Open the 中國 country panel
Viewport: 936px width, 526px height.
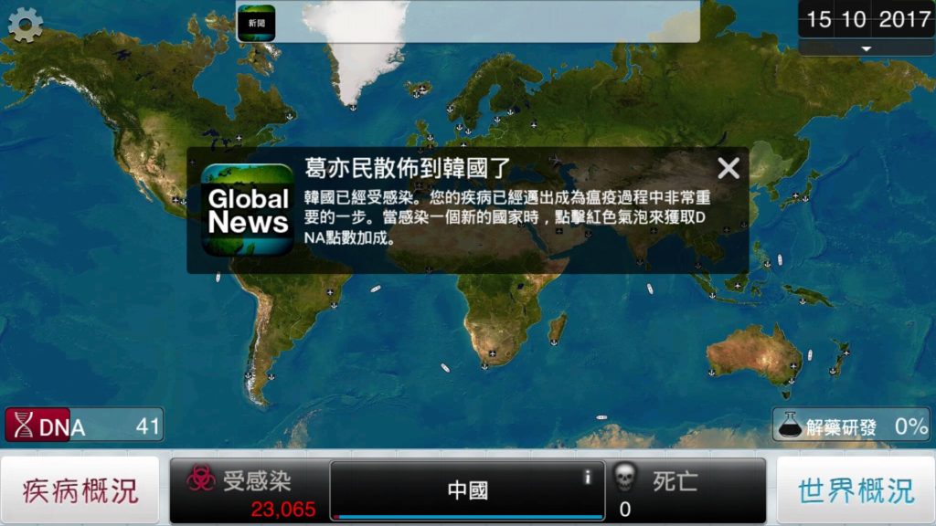click(x=467, y=490)
